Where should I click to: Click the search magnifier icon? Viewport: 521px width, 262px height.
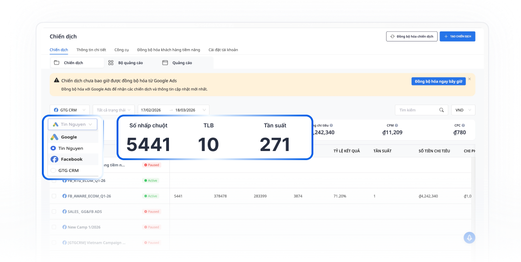point(441,110)
